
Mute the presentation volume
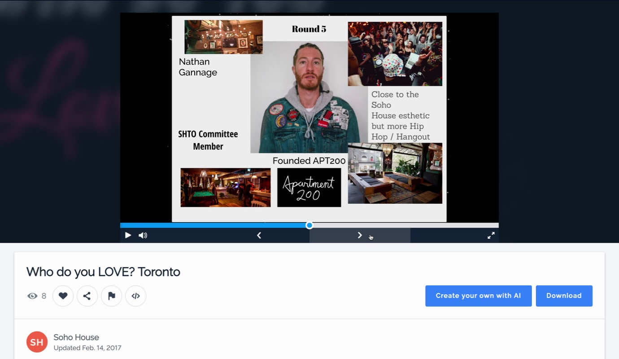click(143, 235)
